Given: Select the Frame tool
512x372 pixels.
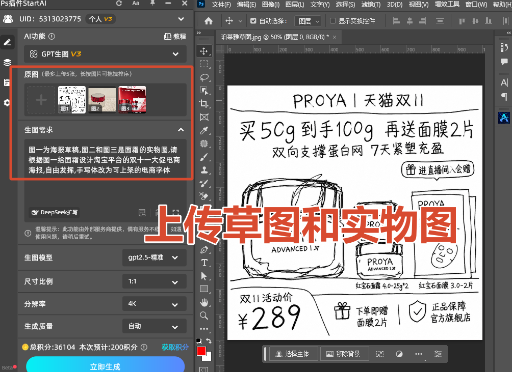Looking at the screenshot, I should coord(204,117).
